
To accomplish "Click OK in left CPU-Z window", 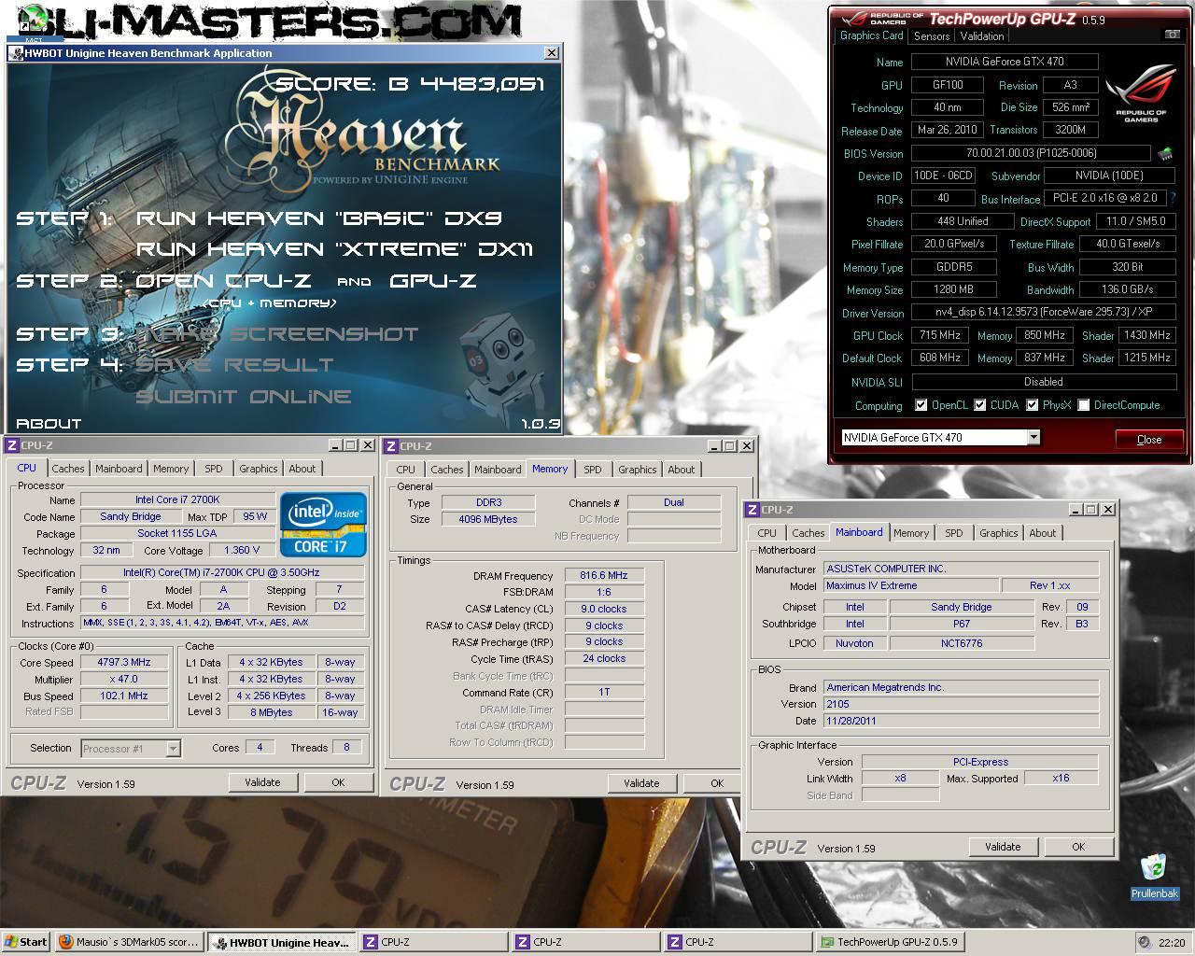I will (x=338, y=782).
